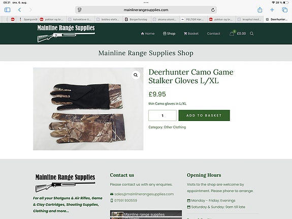
Task: Click ADD TO BASKET button
Action: coord(204,115)
